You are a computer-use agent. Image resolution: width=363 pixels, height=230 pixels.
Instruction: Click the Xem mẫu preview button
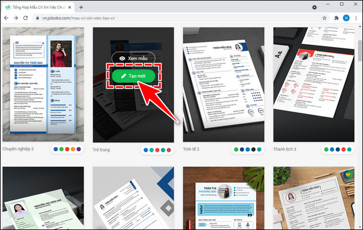[133, 58]
